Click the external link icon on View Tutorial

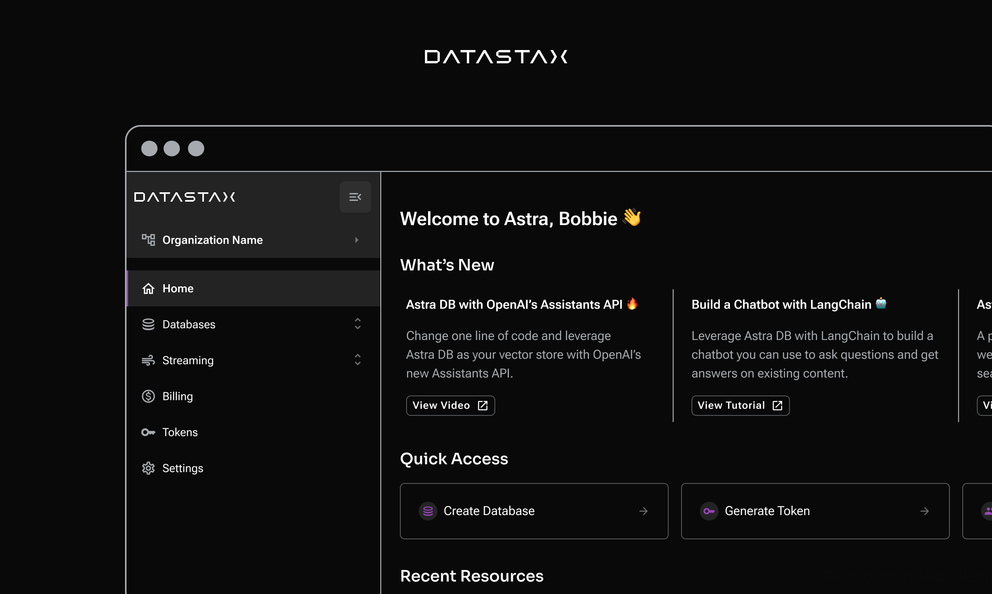778,406
